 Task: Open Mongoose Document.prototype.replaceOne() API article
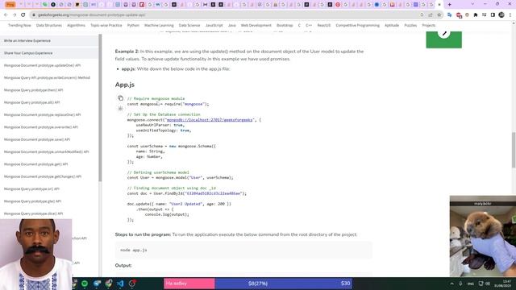(42, 114)
